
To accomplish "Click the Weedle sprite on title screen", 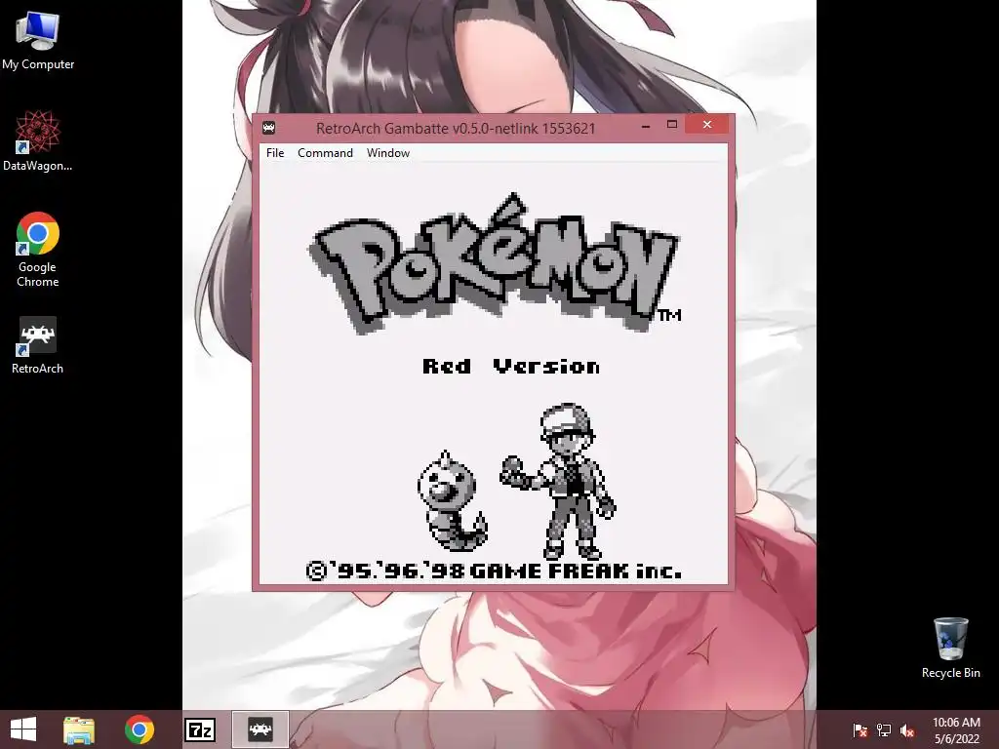I will 452,501.
